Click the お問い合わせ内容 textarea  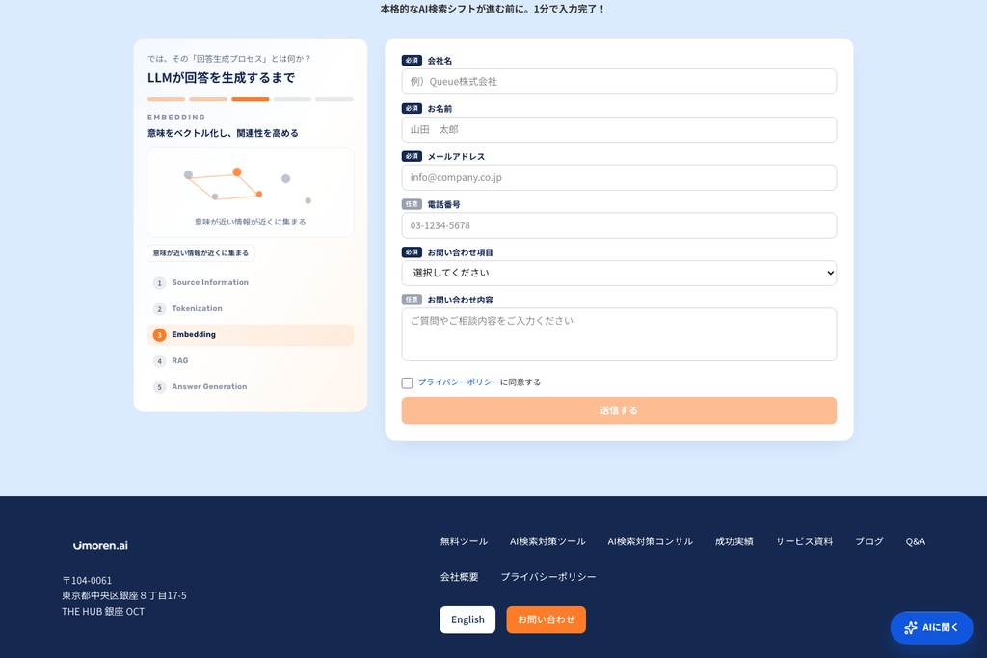[x=619, y=334]
